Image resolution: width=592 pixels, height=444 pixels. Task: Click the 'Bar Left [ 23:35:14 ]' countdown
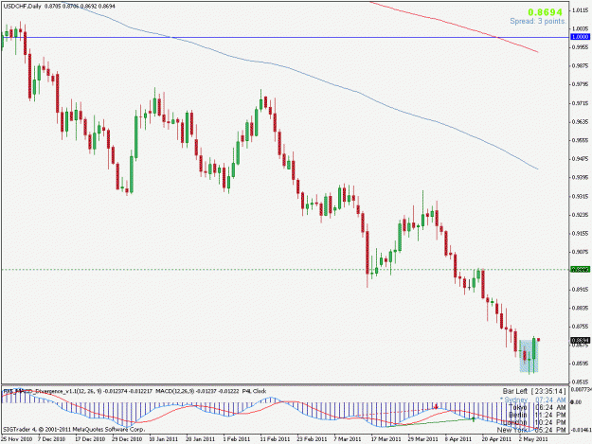click(x=534, y=391)
